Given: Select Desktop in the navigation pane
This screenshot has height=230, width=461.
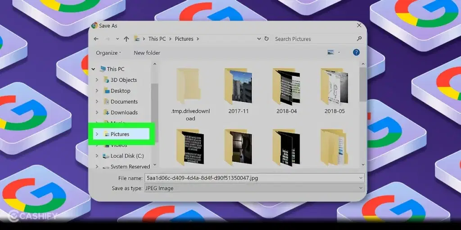Looking at the screenshot, I should click(120, 91).
